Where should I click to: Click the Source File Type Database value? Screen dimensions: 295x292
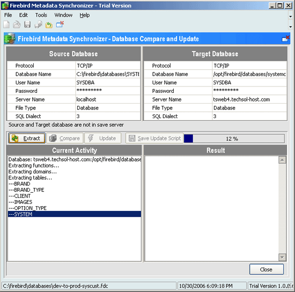tap(108, 108)
